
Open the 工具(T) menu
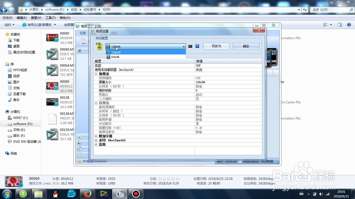click(x=50, y=18)
